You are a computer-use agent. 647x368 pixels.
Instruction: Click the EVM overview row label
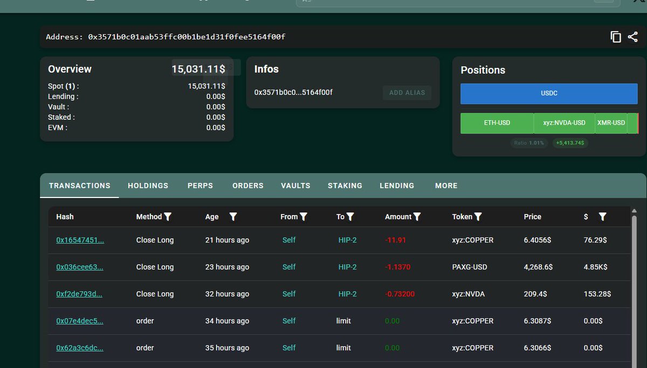[x=58, y=128]
